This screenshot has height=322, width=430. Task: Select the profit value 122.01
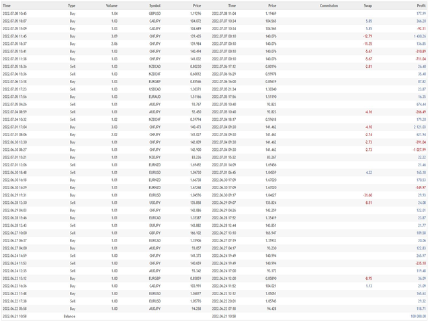tap(421, 210)
